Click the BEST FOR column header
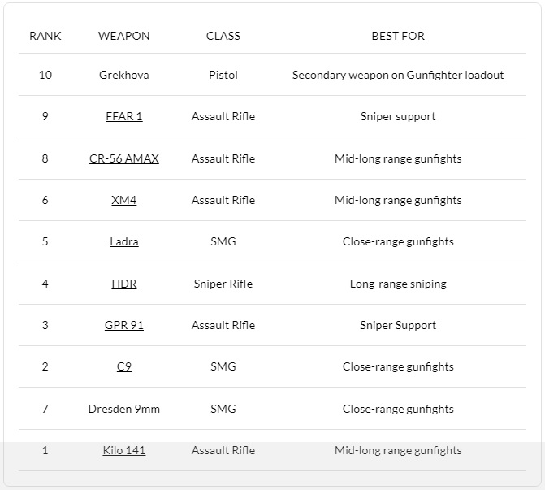 click(398, 36)
